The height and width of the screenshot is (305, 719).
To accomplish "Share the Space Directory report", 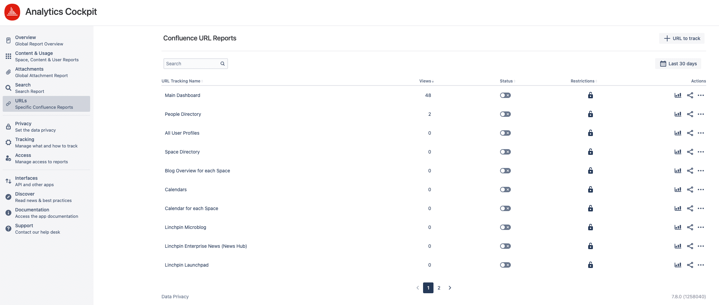I will [x=690, y=152].
